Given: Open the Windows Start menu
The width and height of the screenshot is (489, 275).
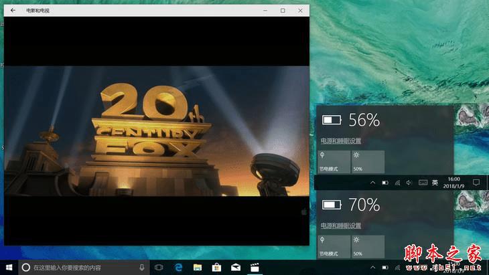Looking at the screenshot, I should point(9,268).
